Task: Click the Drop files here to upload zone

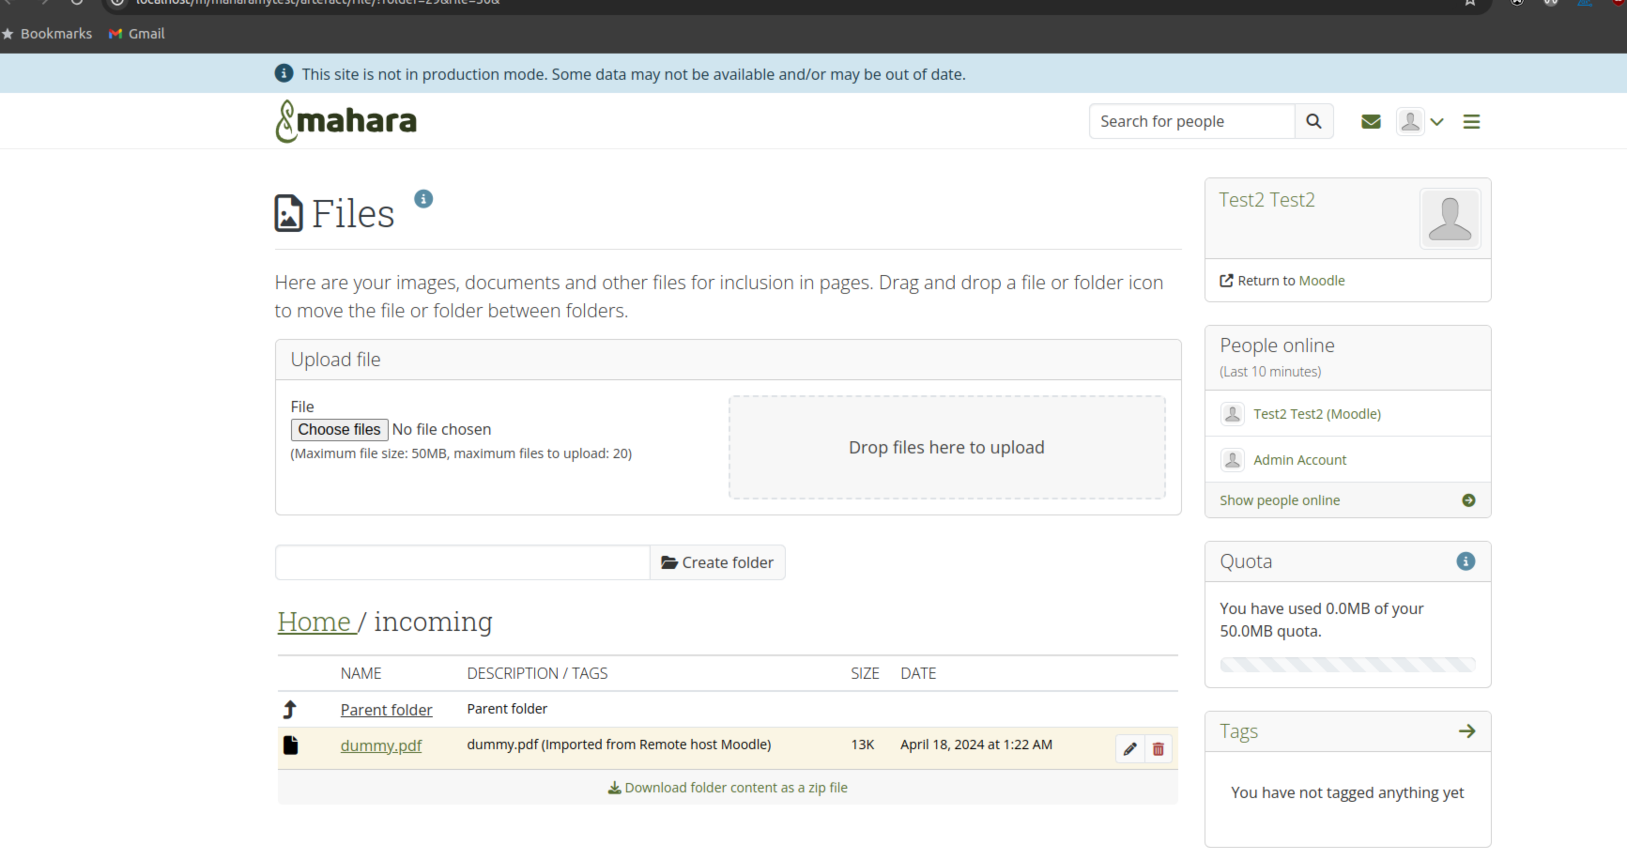Action: (x=946, y=447)
